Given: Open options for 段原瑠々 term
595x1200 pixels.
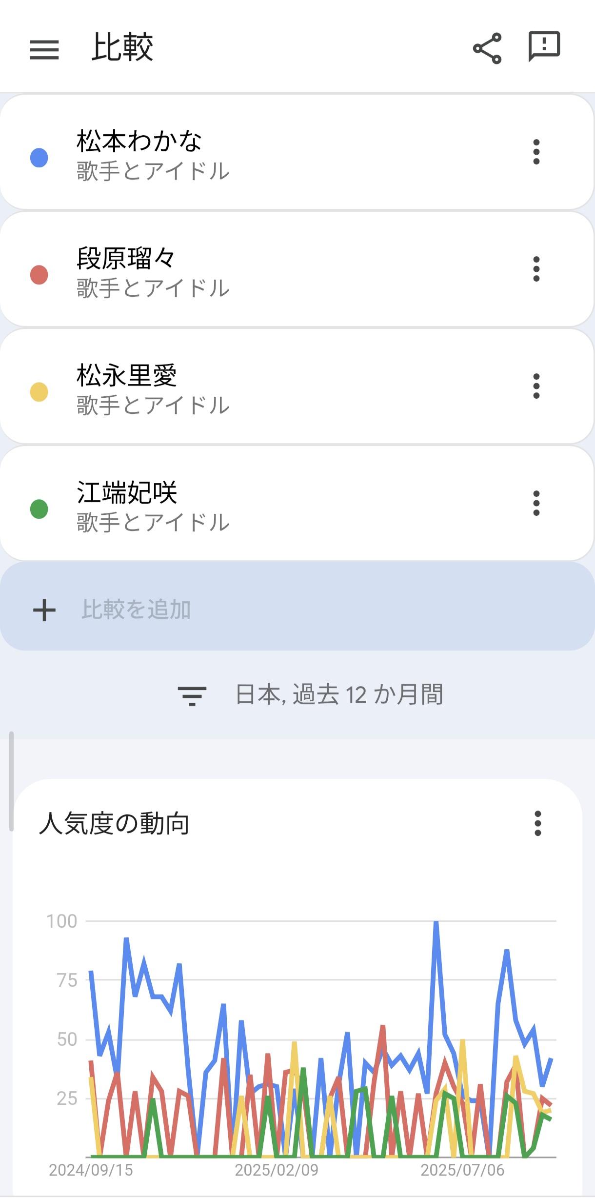Looking at the screenshot, I should click(x=536, y=269).
